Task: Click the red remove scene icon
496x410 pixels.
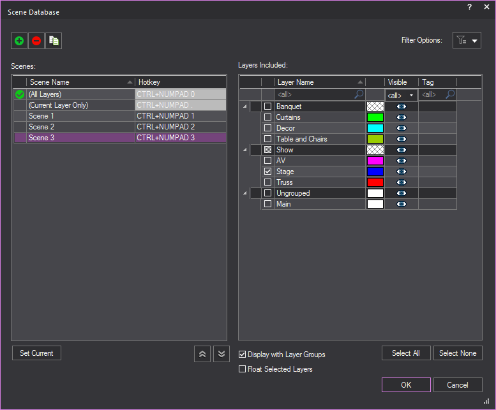Action: tap(36, 41)
